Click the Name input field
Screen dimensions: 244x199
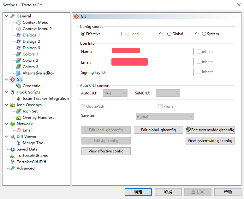point(152,52)
